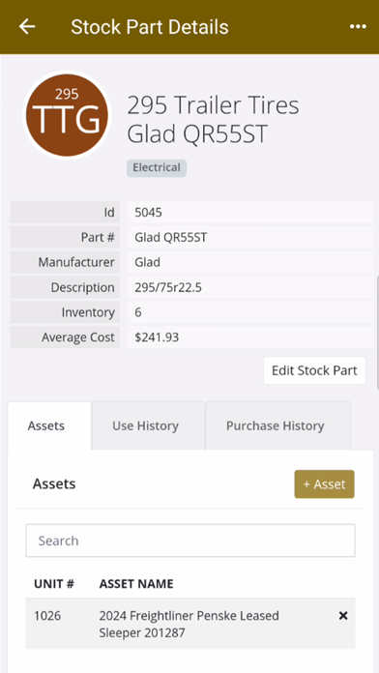Image resolution: width=379 pixels, height=673 pixels.
Task: Click Manufacturer value Glad
Action: click(x=147, y=262)
